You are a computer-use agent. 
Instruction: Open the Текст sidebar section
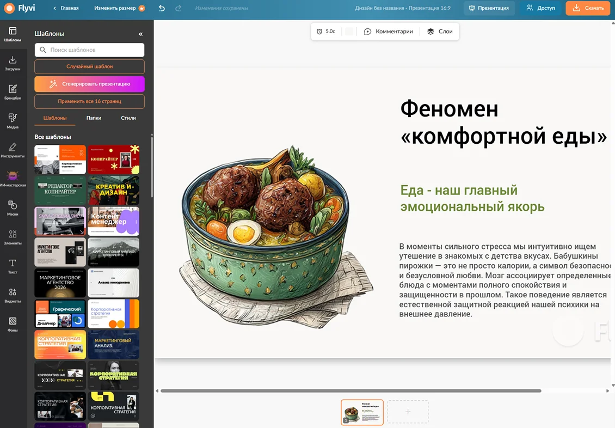(13, 266)
